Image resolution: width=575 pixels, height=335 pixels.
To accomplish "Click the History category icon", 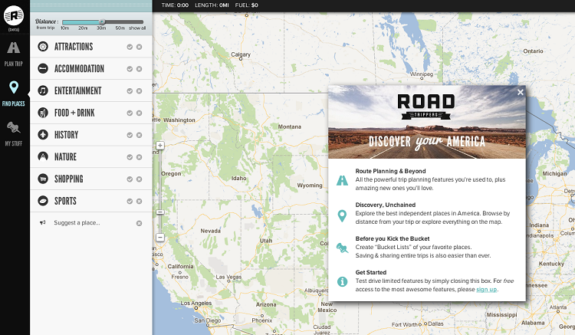I will (x=44, y=135).
